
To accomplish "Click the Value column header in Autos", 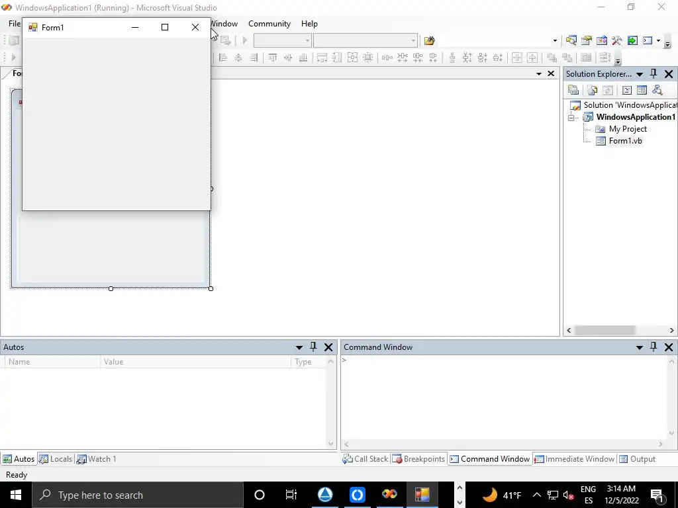I will [196, 362].
